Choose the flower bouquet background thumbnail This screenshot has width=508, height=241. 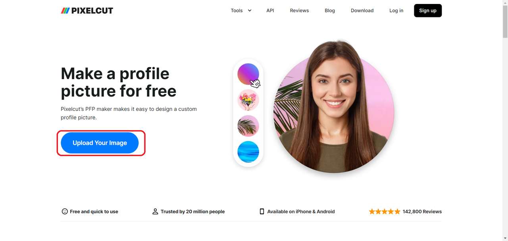click(248, 100)
